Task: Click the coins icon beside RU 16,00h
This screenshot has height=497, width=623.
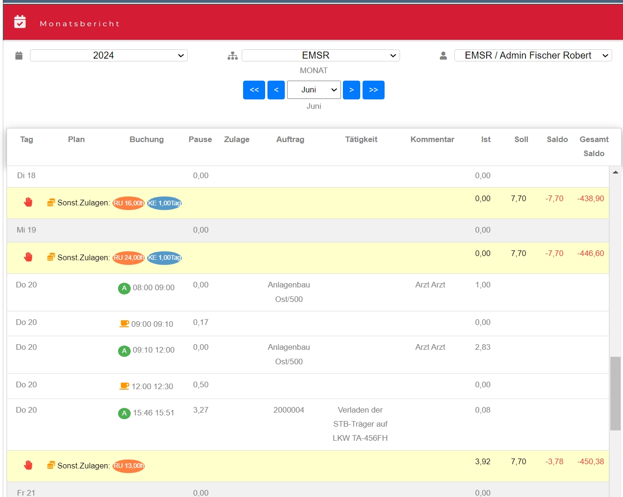Action: point(51,203)
